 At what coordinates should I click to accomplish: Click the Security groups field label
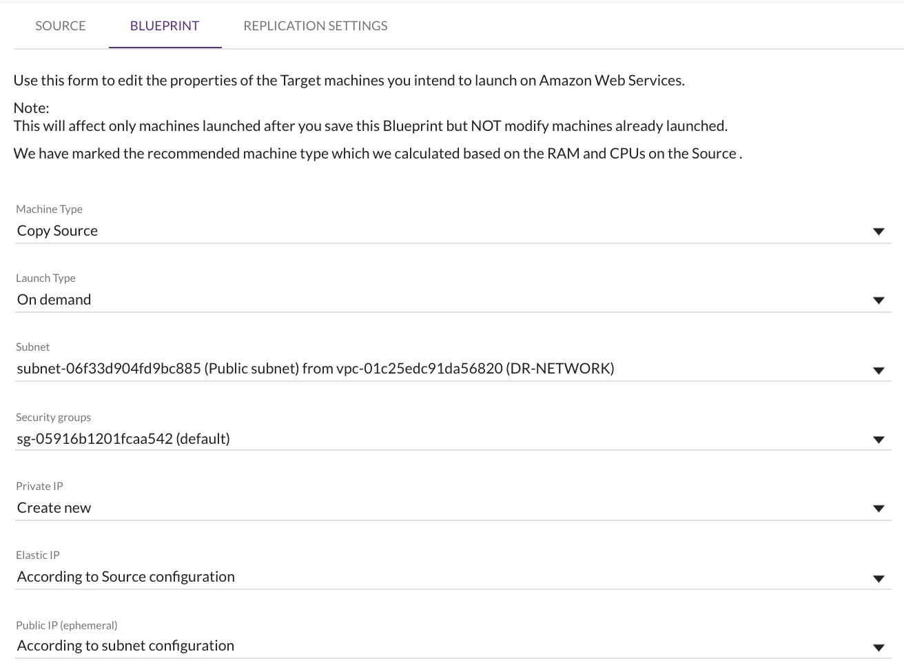tap(53, 417)
